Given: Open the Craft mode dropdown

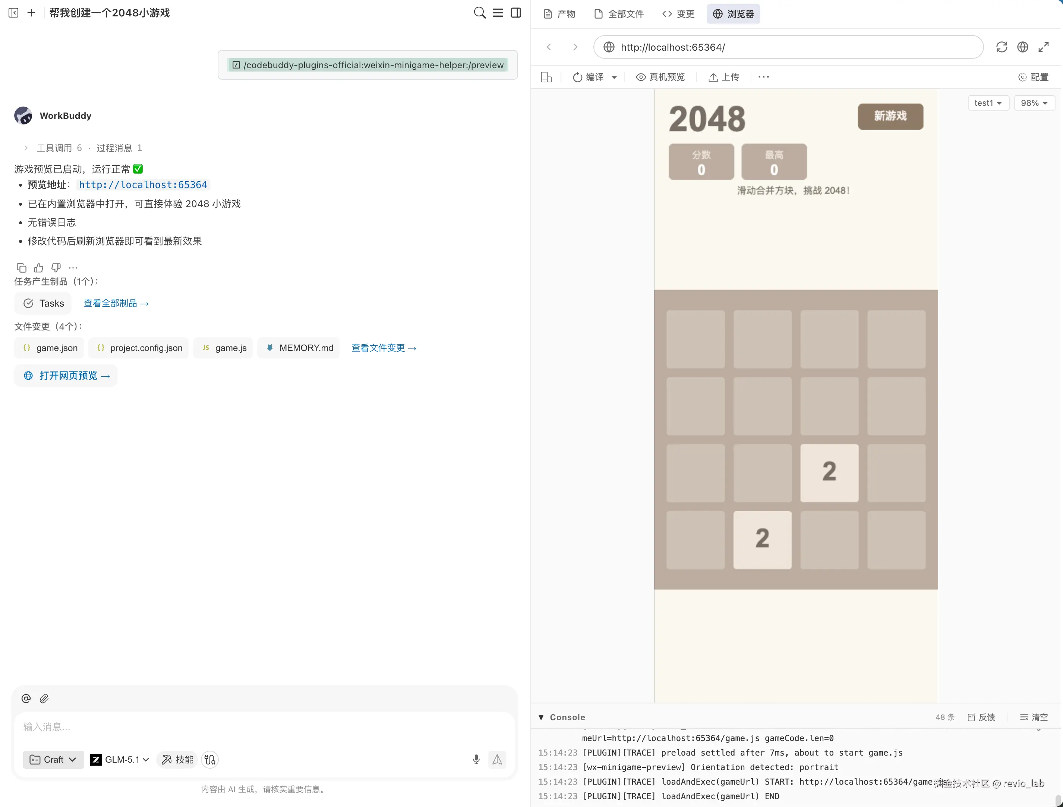Looking at the screenshot, I should (53, 759).
